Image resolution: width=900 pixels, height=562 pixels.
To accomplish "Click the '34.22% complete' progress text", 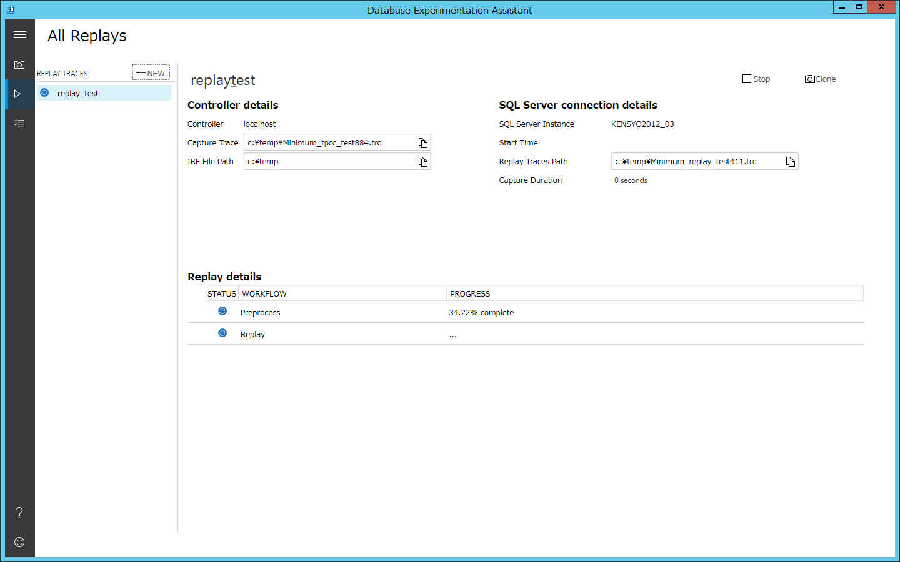I will click(x=481, y=312).
